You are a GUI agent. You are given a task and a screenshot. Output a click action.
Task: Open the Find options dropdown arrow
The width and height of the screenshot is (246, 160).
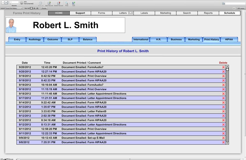coord(70,3)
